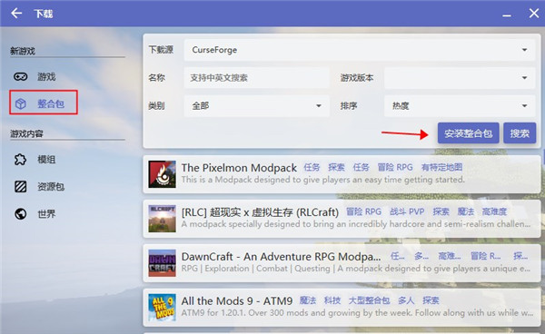Click the 安装整合包 button

click(x=468, y=133)
